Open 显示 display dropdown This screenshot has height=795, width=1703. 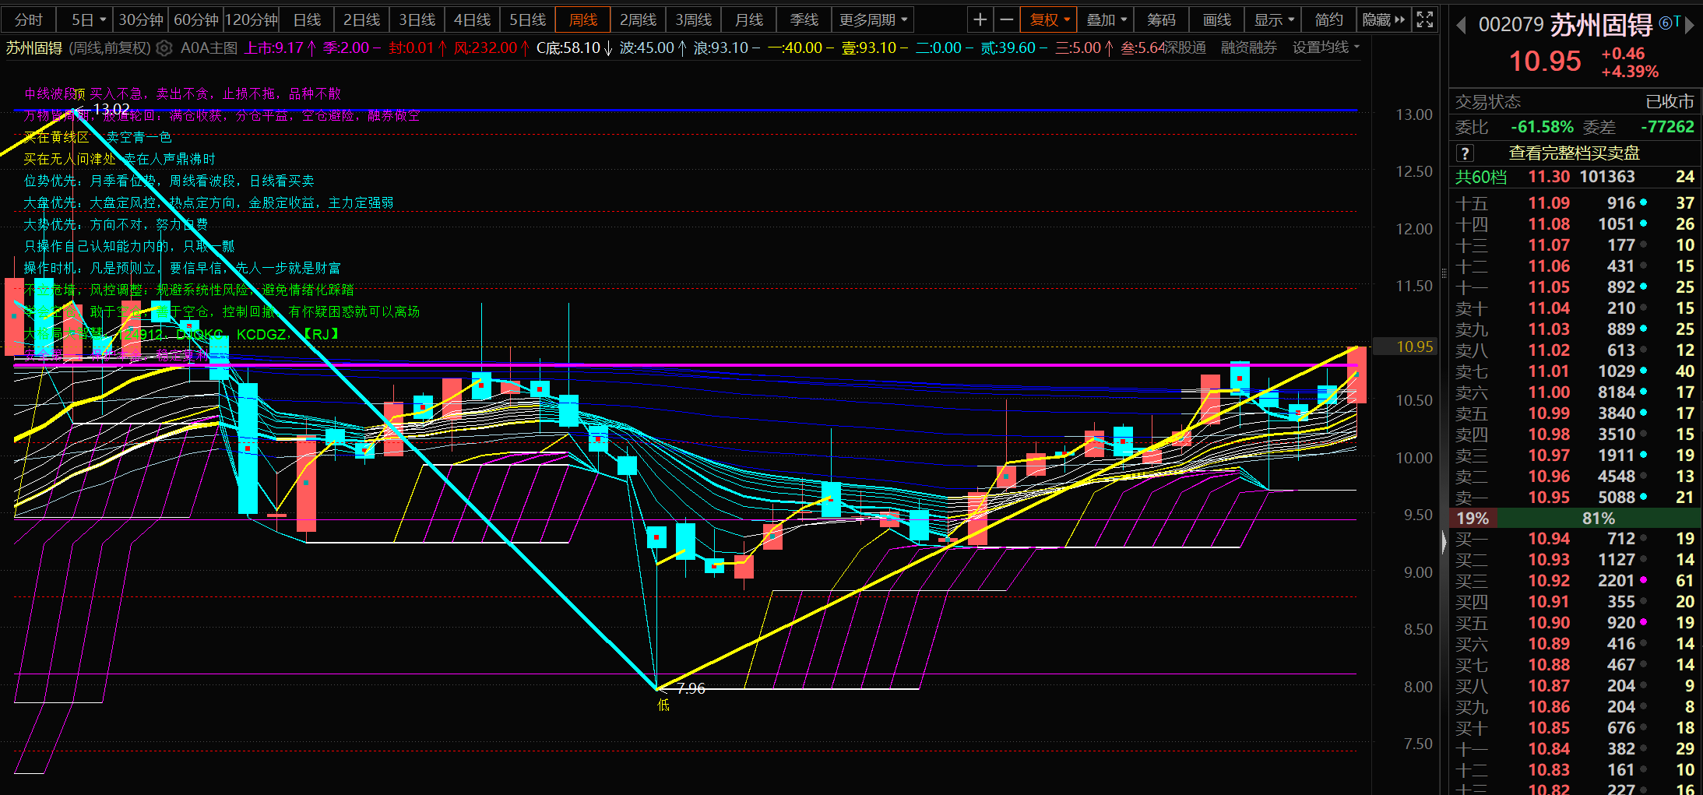coord(1273,19)
